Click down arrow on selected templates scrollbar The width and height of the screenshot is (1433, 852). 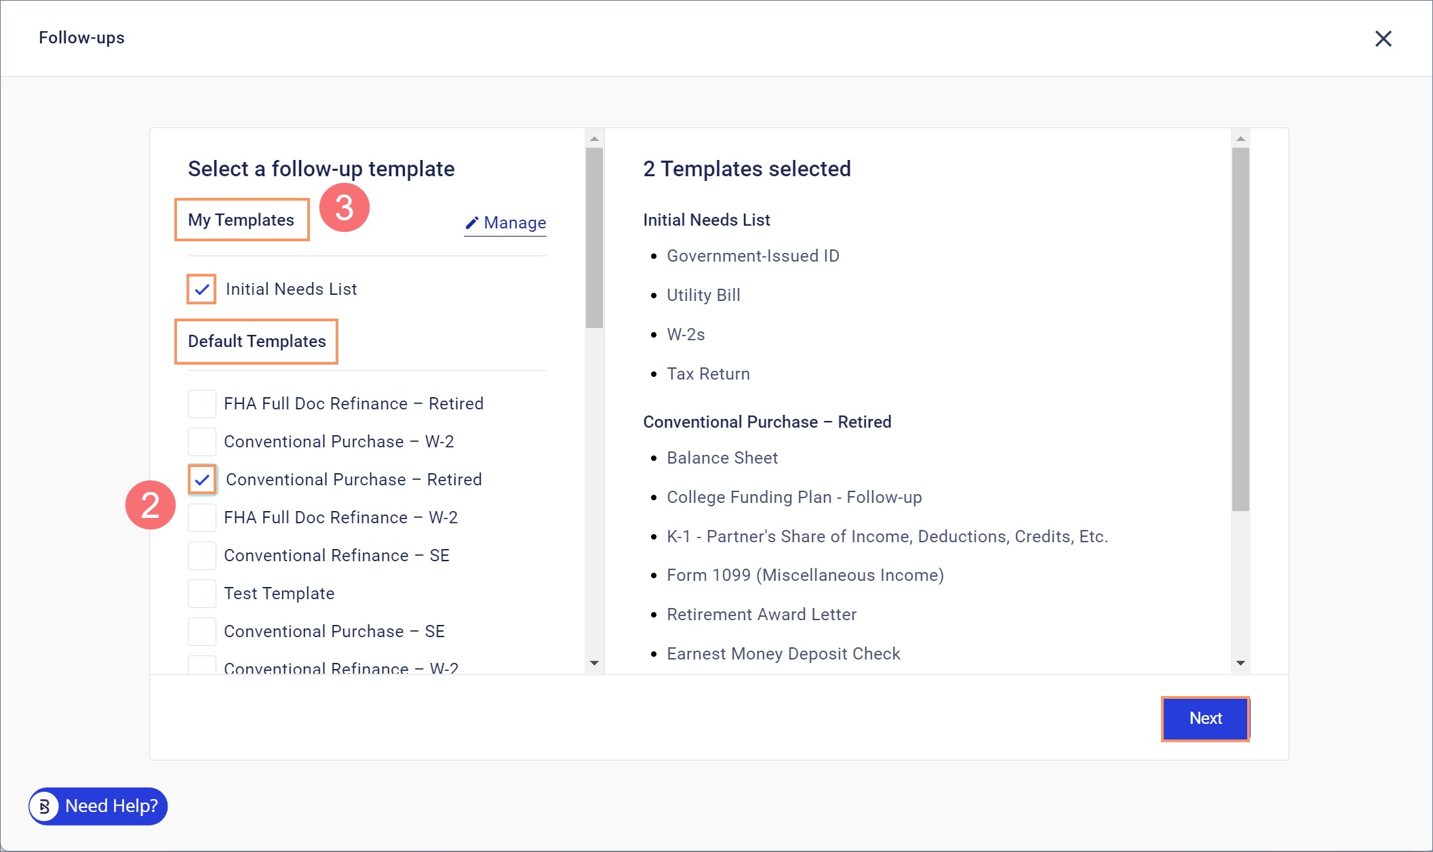[1240, 663]
